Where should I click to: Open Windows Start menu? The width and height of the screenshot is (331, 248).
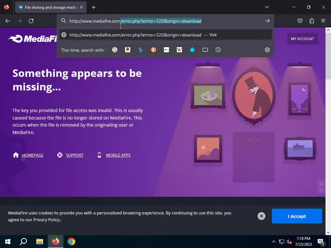8,242
